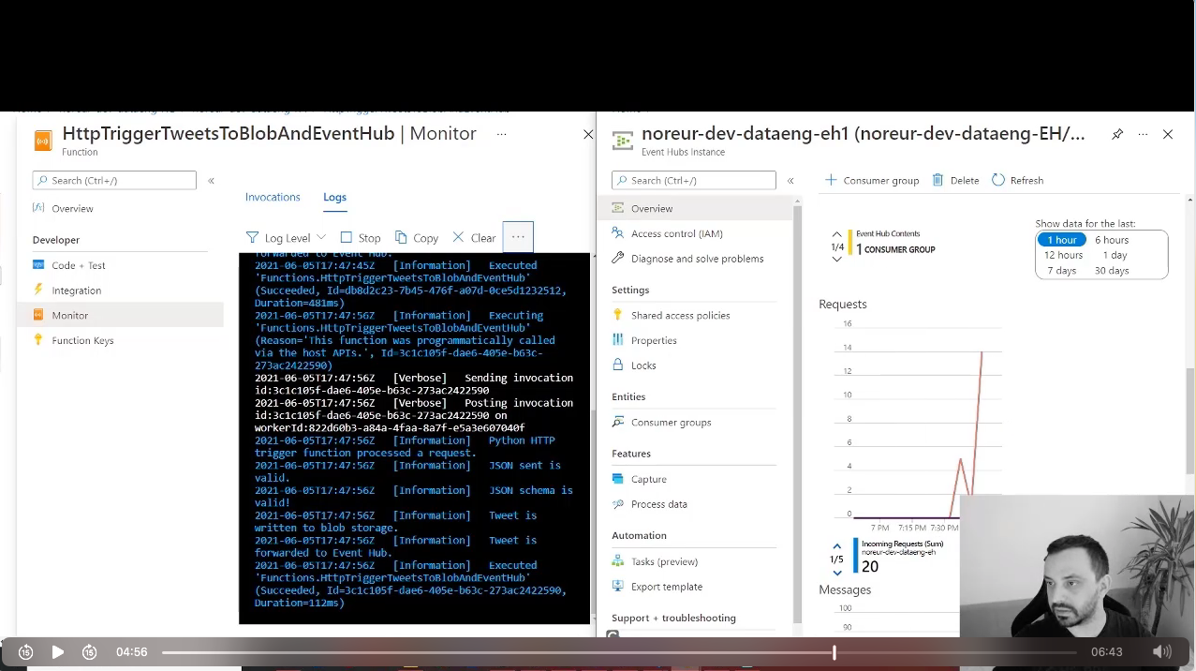Image resolution: width=1196 pixels, height=671 pixels.
Task: Delete the Event Hubs instance
Action: tap(955, 180)
